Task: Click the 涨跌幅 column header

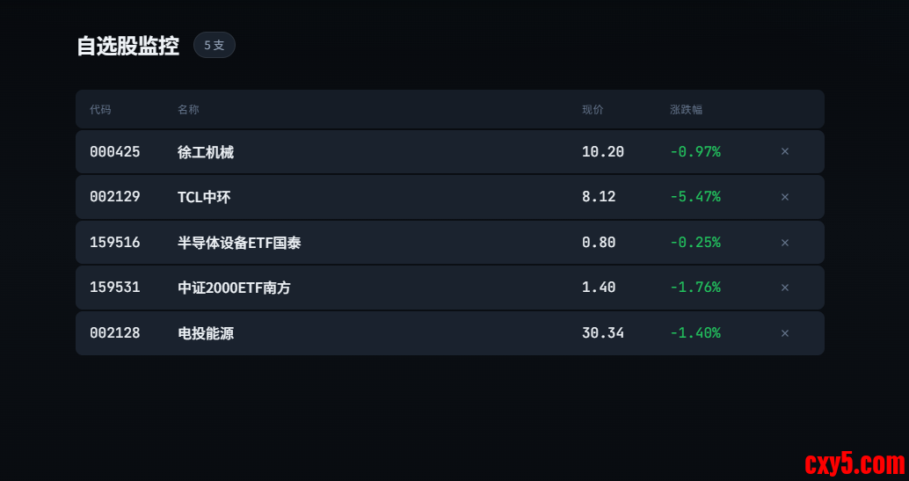Action: click(686, 110)
